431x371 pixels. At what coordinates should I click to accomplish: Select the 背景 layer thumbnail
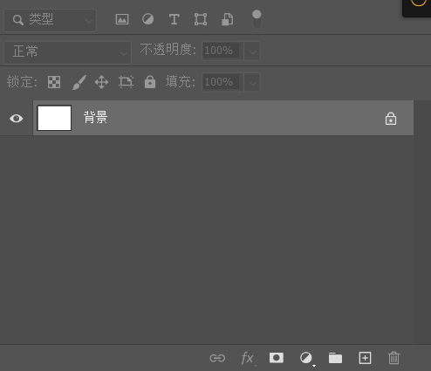(x=54, y=118)
